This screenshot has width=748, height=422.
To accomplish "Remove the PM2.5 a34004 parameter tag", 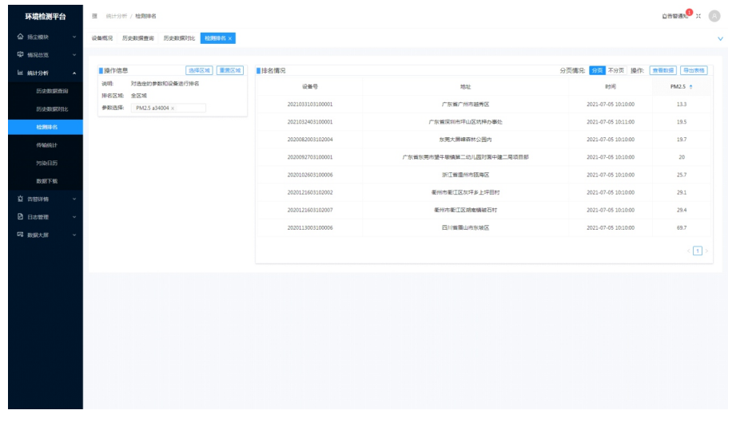I will click(173, 108).
